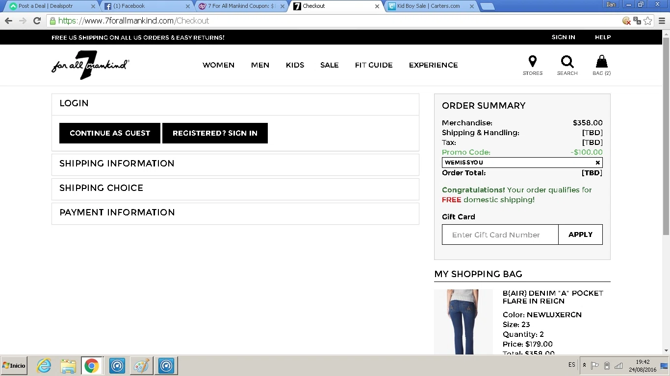Viewport: 670px width, 376px height.
Task: Click the Ilan Chrome profile button
Action: 611,4
